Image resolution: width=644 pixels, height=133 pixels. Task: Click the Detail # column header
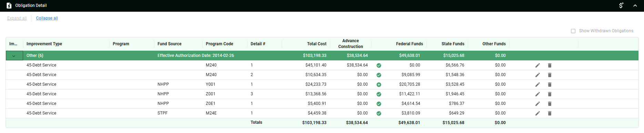(x=258, y=44)
